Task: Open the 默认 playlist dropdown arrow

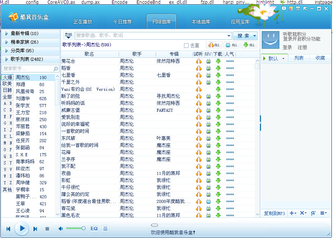Action: tap(283, 58)
